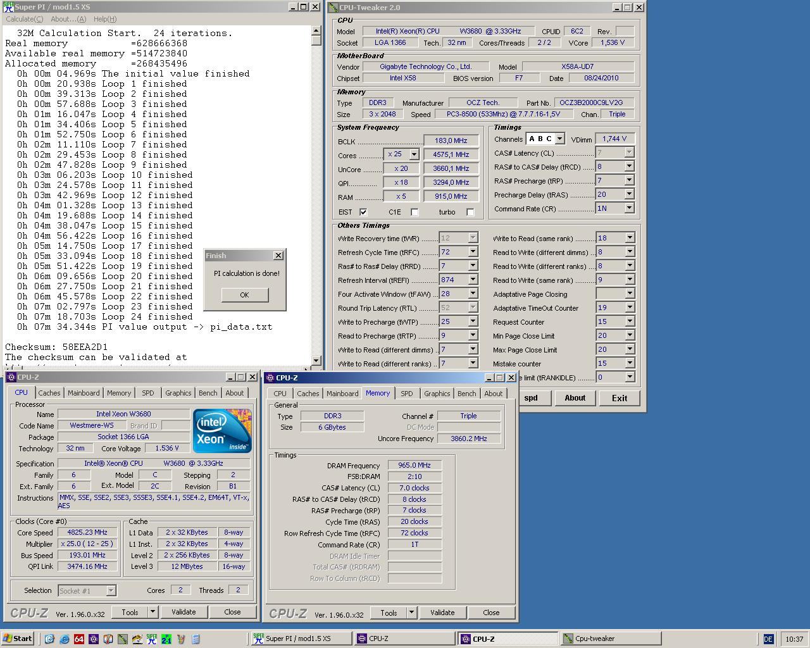Open Mistake counter dropdown
The height and width of the screenshot is (648, 810).
coord(630,363)
